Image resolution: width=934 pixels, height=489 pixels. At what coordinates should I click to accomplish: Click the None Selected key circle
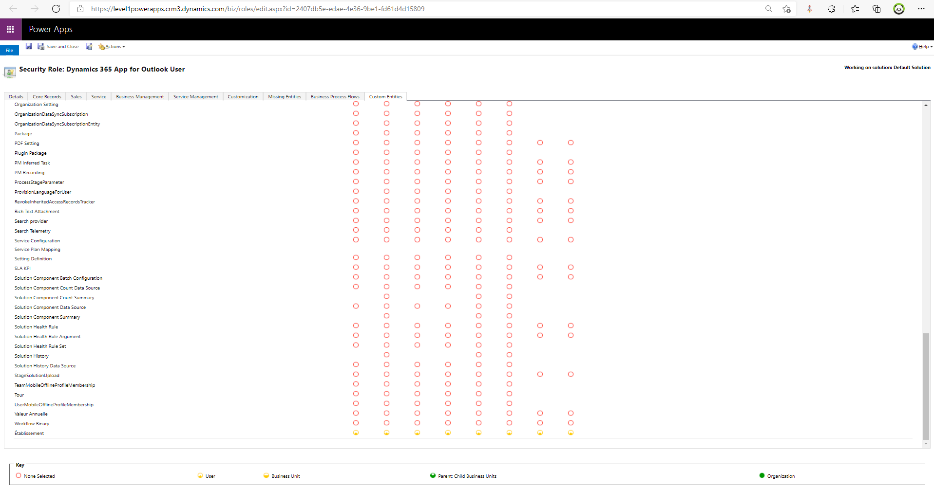click(x=19, y=475)
